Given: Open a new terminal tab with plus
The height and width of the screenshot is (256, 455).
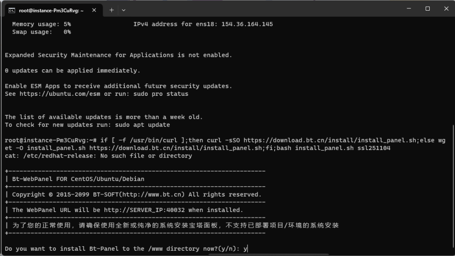Looking at the screenshot, I should pyautogui.click(x=112, y=10).
